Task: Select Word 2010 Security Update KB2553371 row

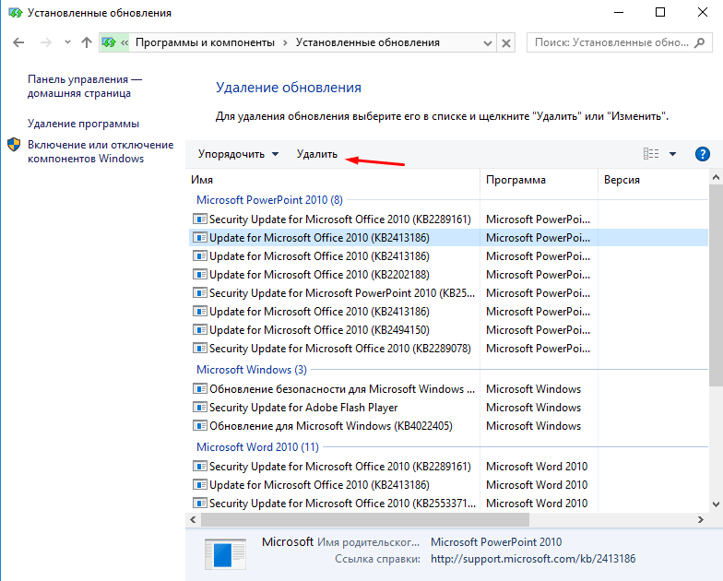Action: click(x=448, y=504)
